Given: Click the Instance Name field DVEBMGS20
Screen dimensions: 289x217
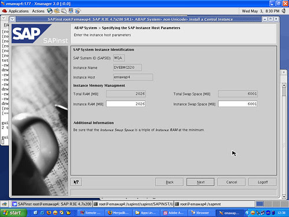Looking at the screenshot, I should tap(127, 68).
